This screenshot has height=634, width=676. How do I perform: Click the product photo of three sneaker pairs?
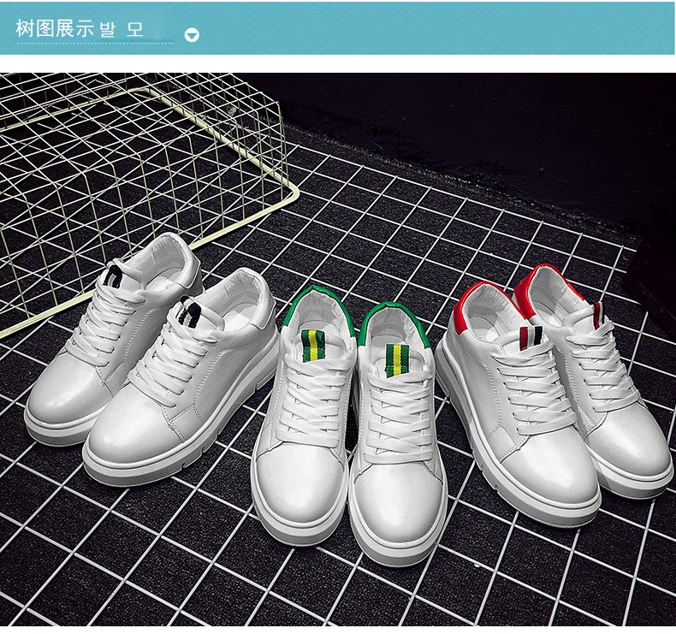click(338, 349)
